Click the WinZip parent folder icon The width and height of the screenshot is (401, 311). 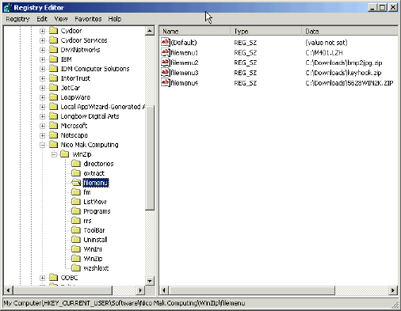pos(65,154)
